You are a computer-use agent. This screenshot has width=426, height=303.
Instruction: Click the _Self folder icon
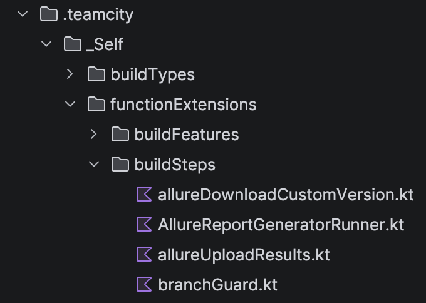(x=73, y=44)
